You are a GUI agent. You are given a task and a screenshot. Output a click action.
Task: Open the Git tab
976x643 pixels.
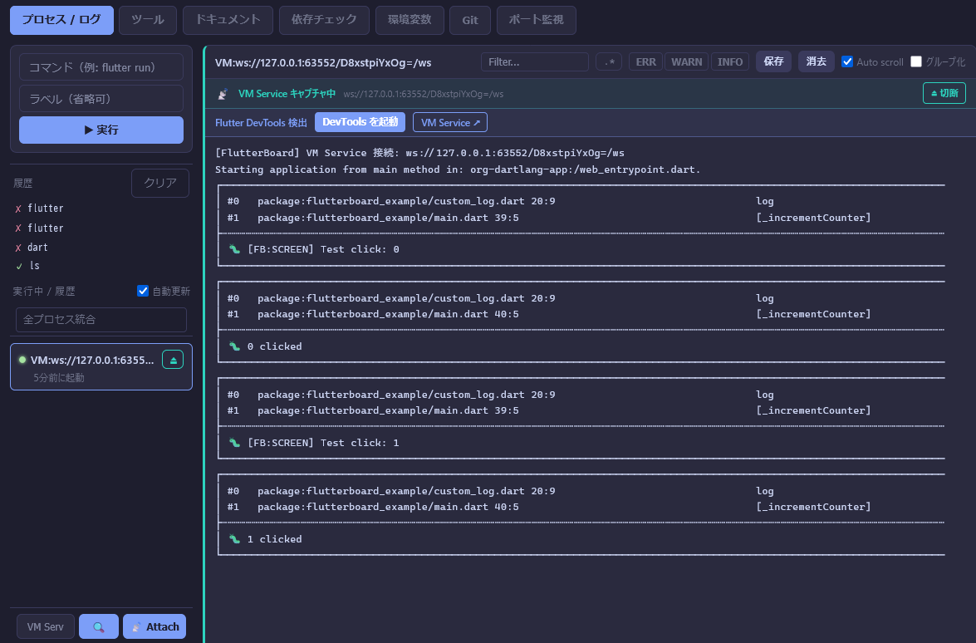pyautogui.click(x=470, y=20)
